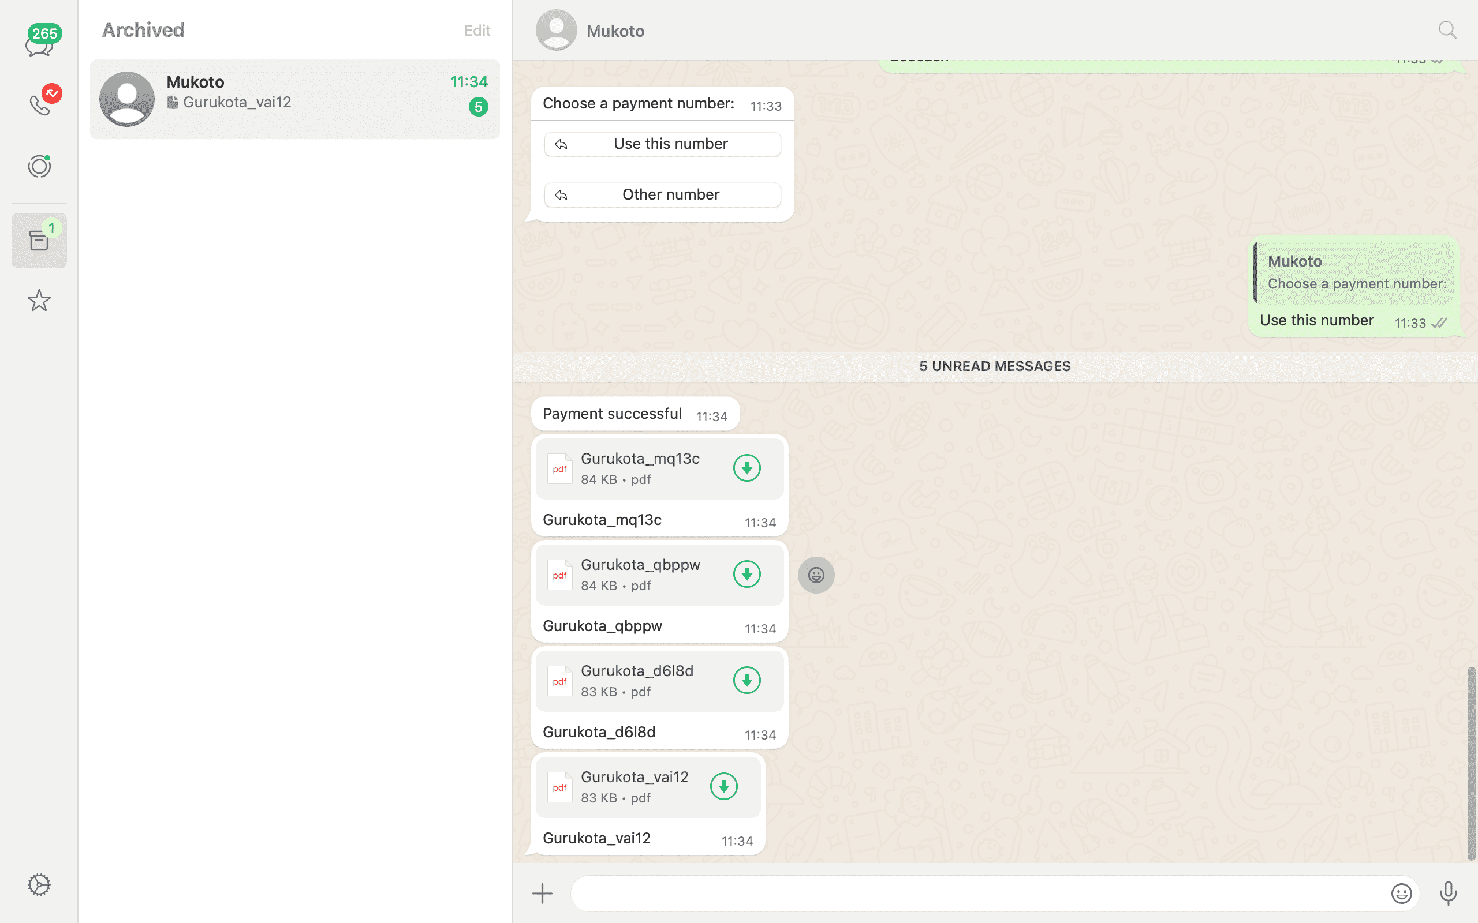Open the attachment plus menu

[542, 894]
